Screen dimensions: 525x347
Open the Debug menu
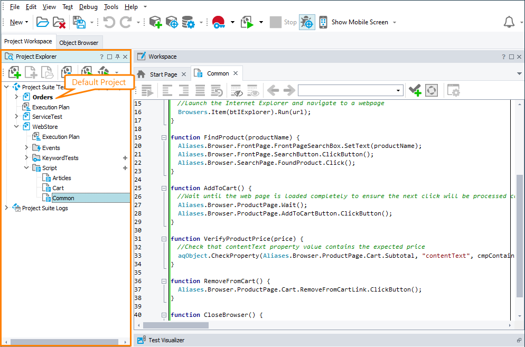(x=88, y=7)
